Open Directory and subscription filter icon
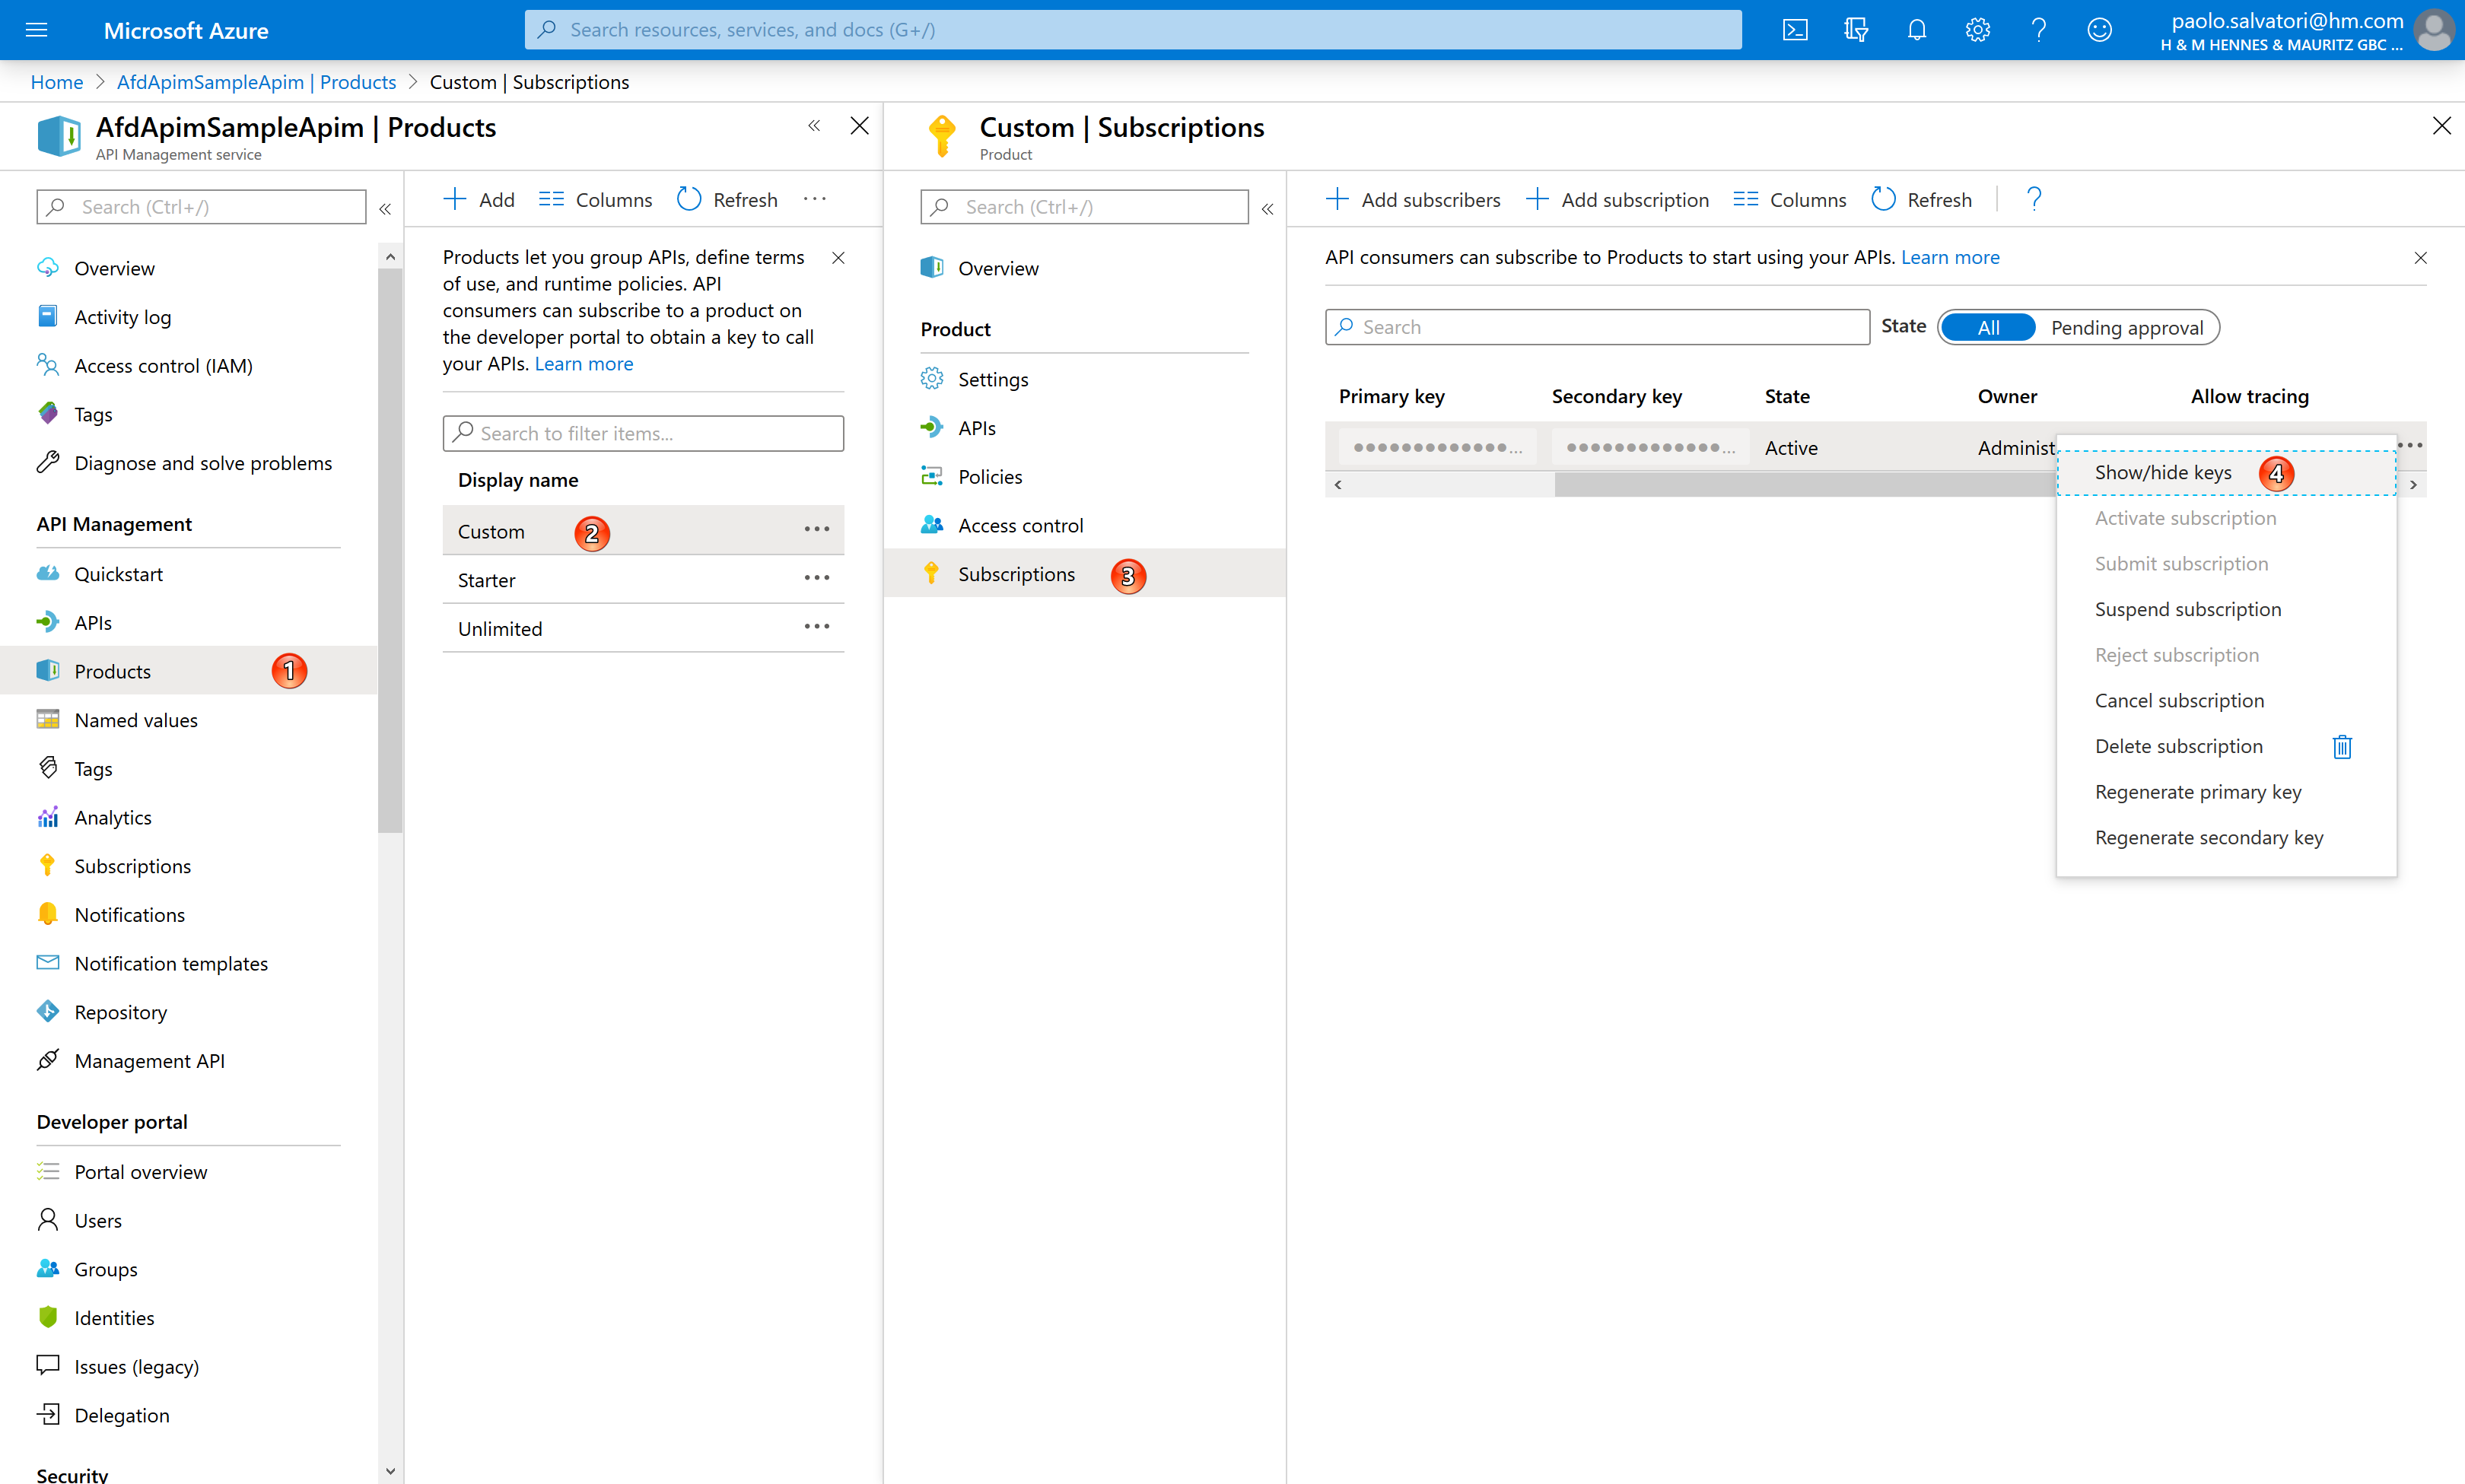This screenshot has height=1484, width=2465. pyautogui.click(x=1856, y=30)
